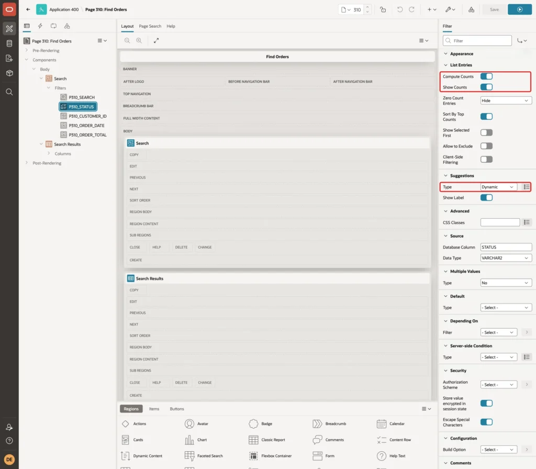Screen dimensions: 536x469
Task: Open the Application 400 link
Action: click(64, 9)
